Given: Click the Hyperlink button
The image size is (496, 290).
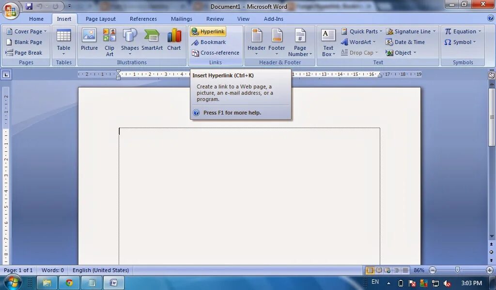Looking at the screenshot, I should (x=208, y=31).
